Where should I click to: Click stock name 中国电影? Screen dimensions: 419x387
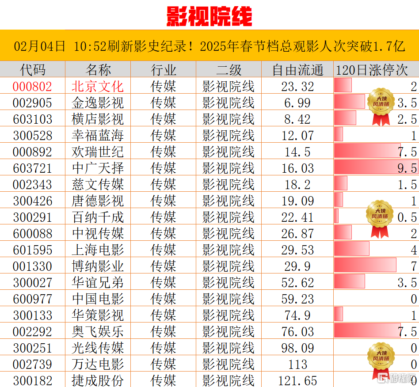click(98, 299)
